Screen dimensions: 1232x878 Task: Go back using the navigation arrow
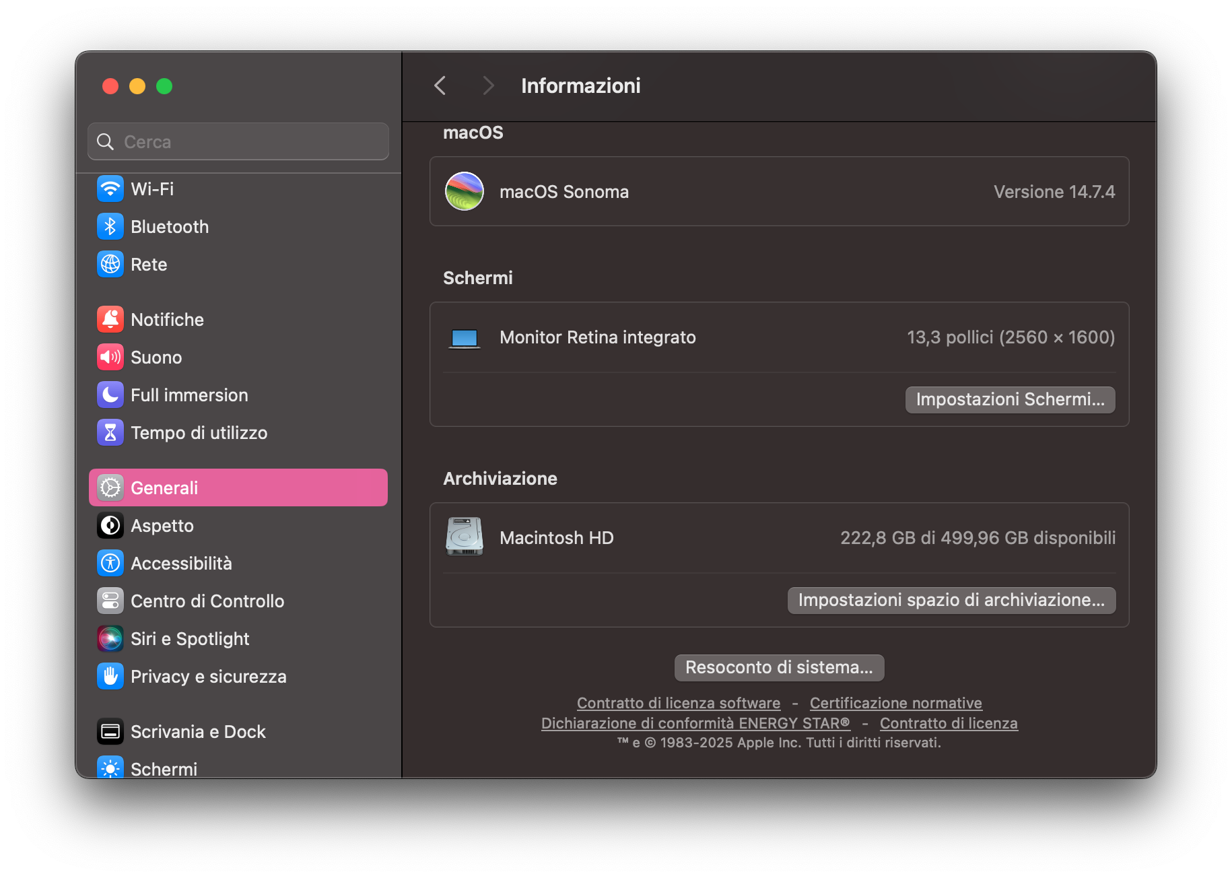(440, 86)
